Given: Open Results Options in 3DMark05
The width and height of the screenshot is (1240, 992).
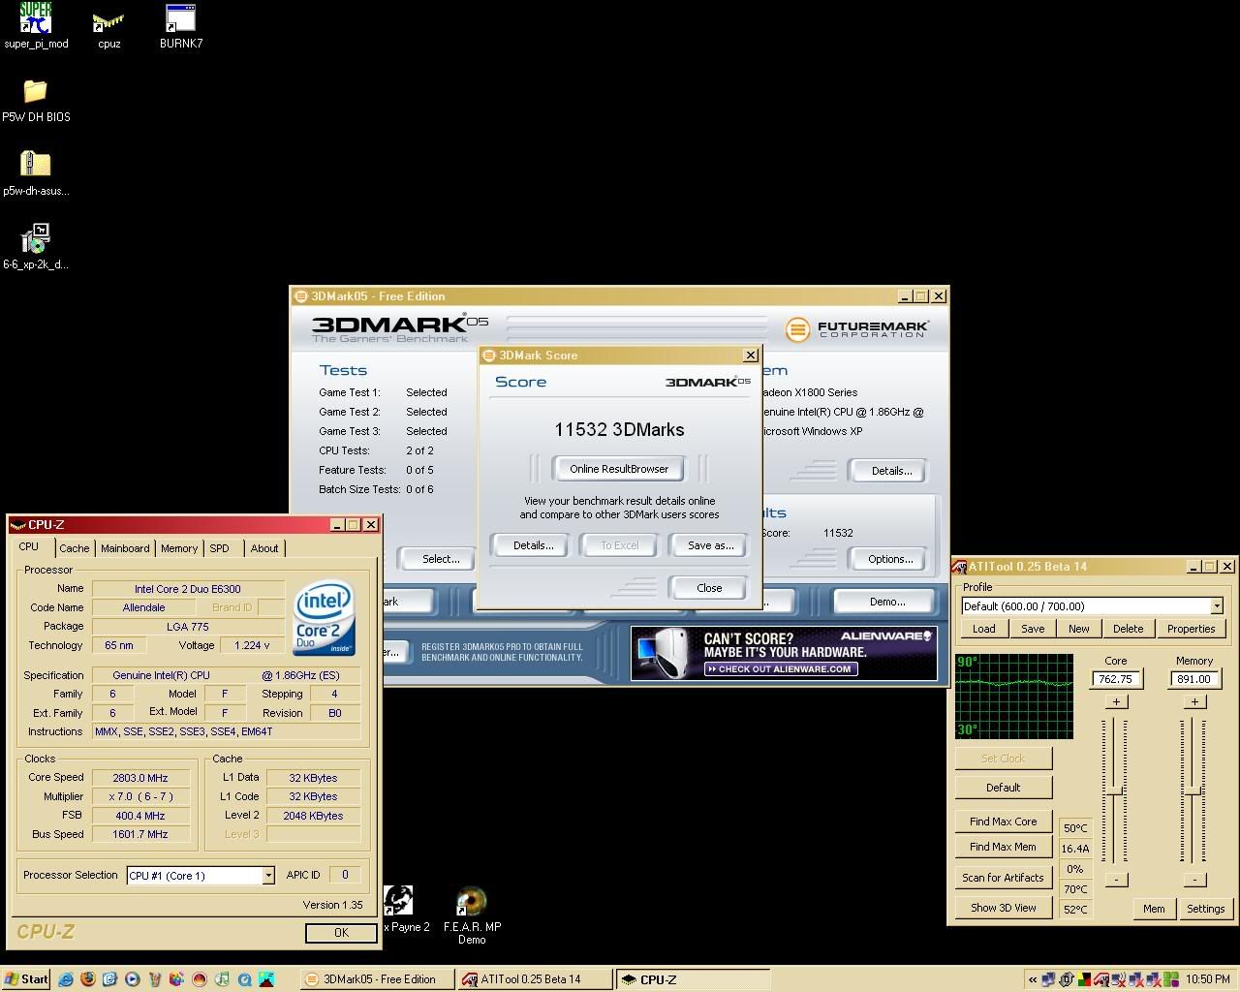Looking at the screenshot, I should pyautogui.click(x=890, y=559).
